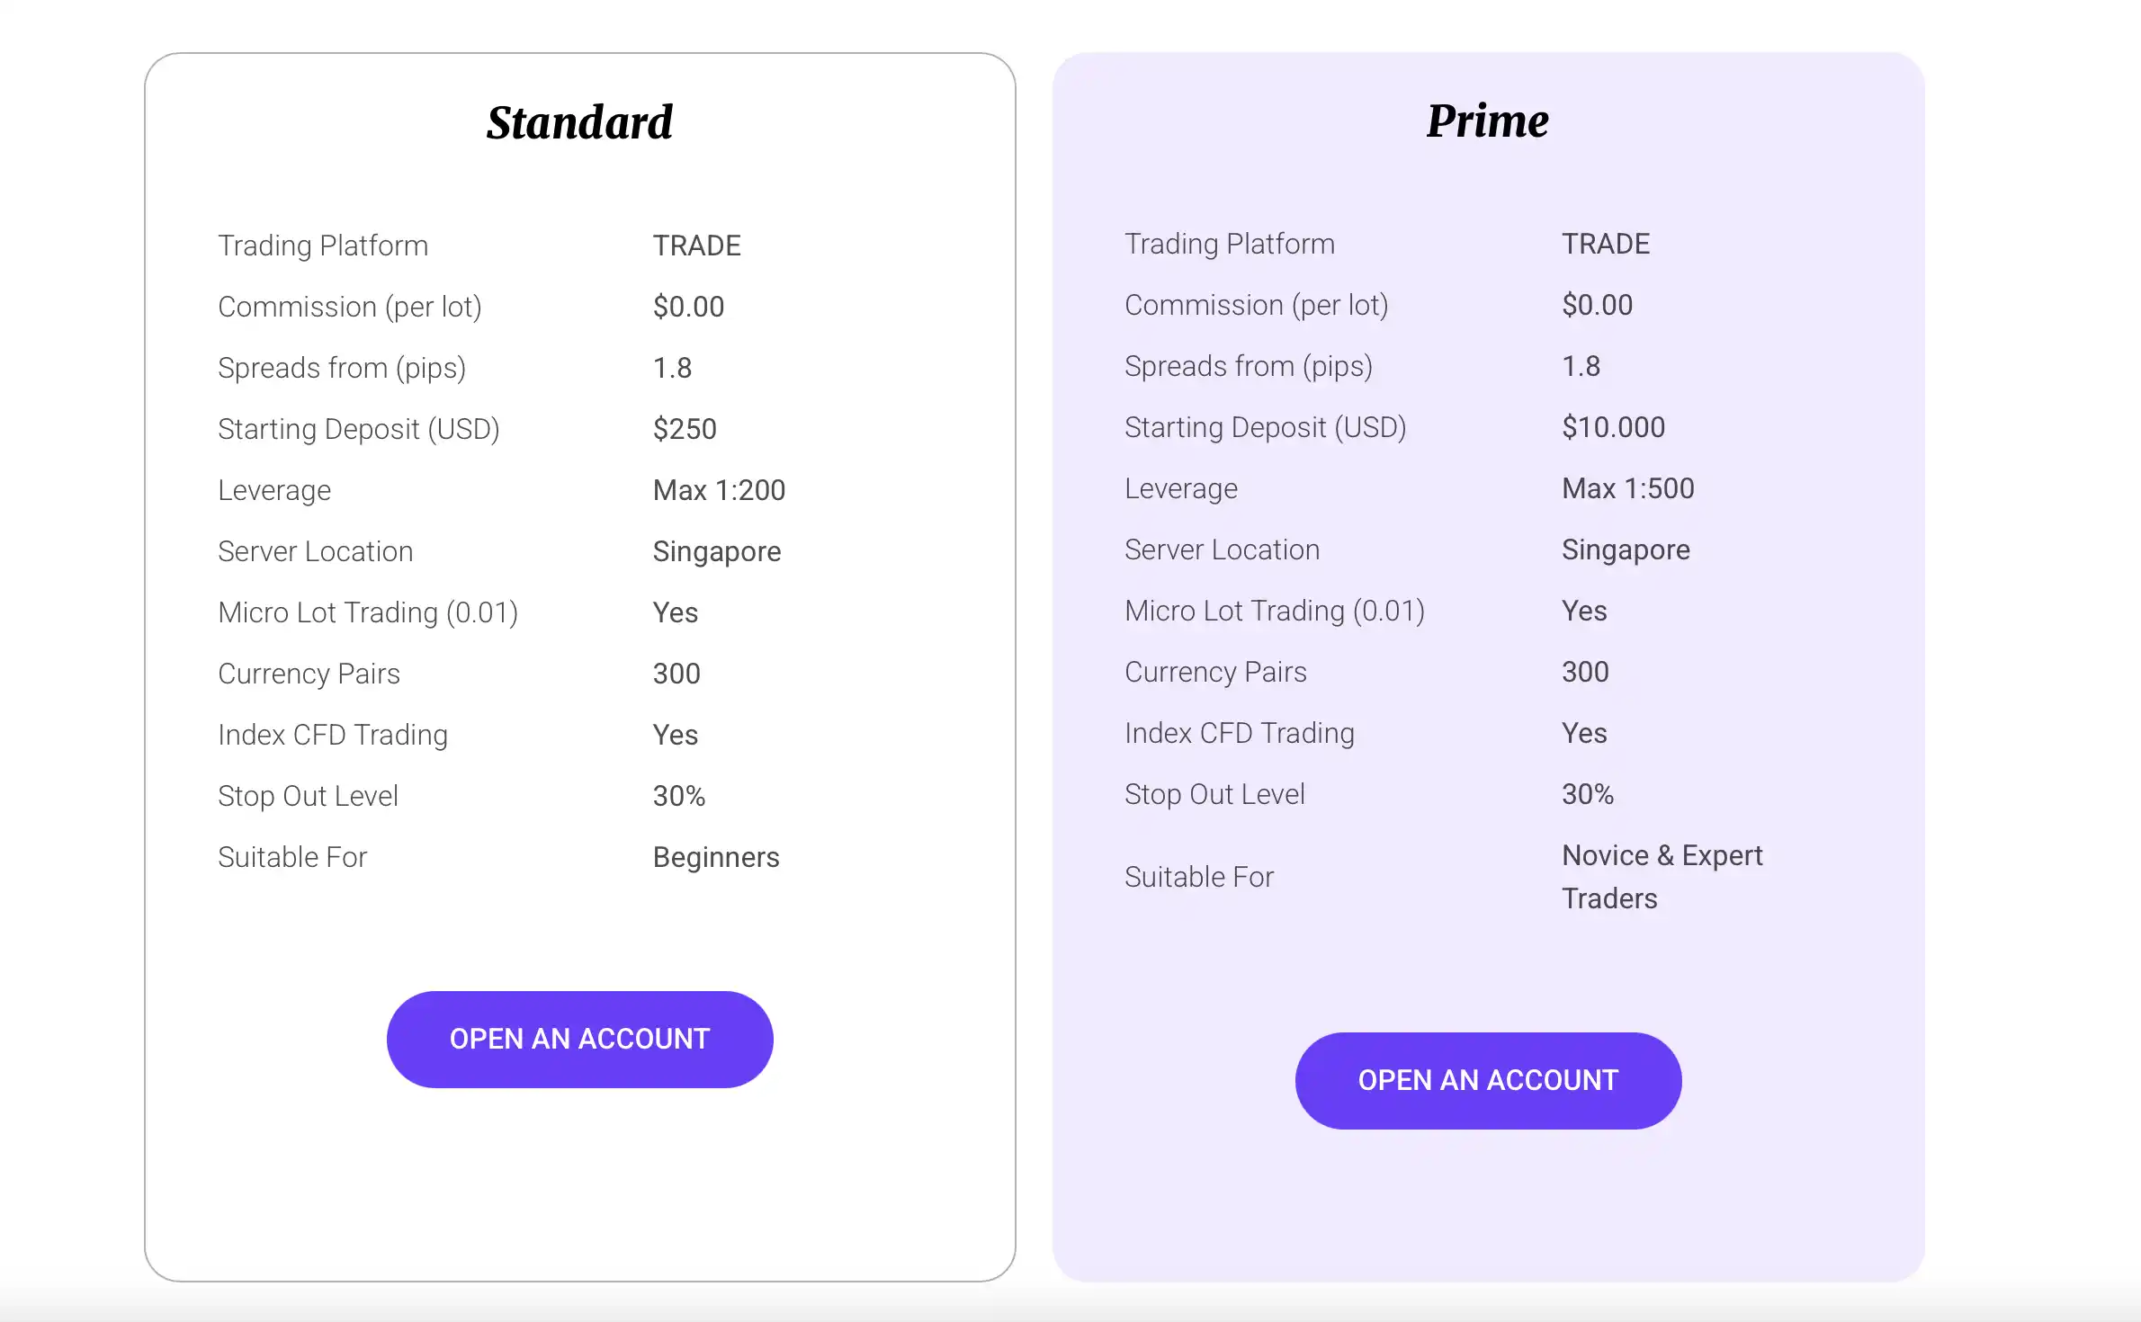
Task: Open an account under Standard plan
Action: [579, 1039]
